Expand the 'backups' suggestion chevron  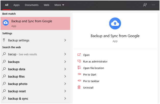[x=65, y=62]
